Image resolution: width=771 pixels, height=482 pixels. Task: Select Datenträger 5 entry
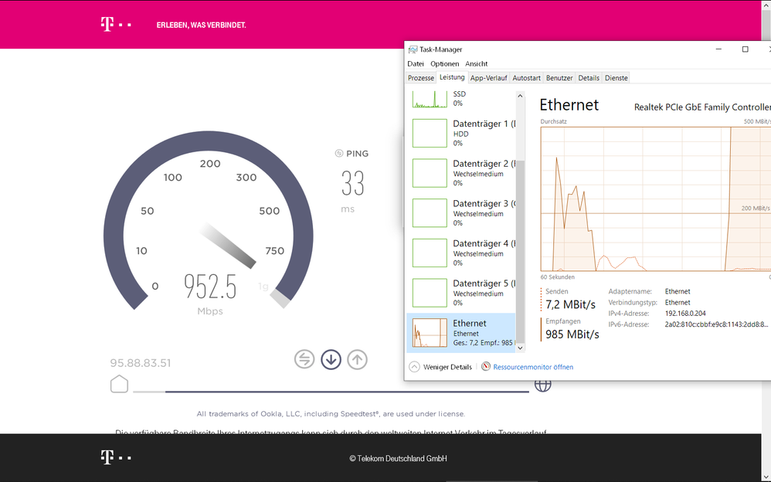(460, 292)
